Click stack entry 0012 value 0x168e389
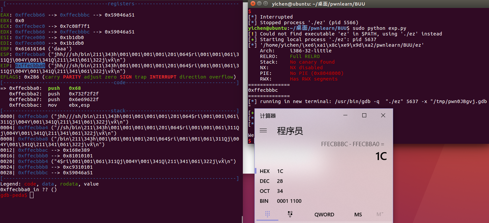The height and width of the screenshot is (223, 489). tap(76, 150)
